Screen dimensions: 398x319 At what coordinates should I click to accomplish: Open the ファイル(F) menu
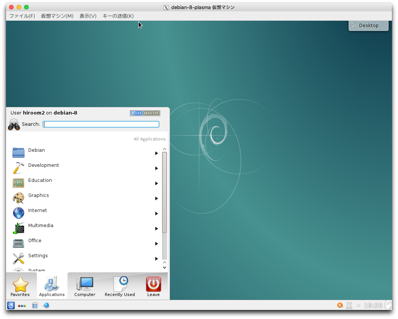click(x=22, y=16)
